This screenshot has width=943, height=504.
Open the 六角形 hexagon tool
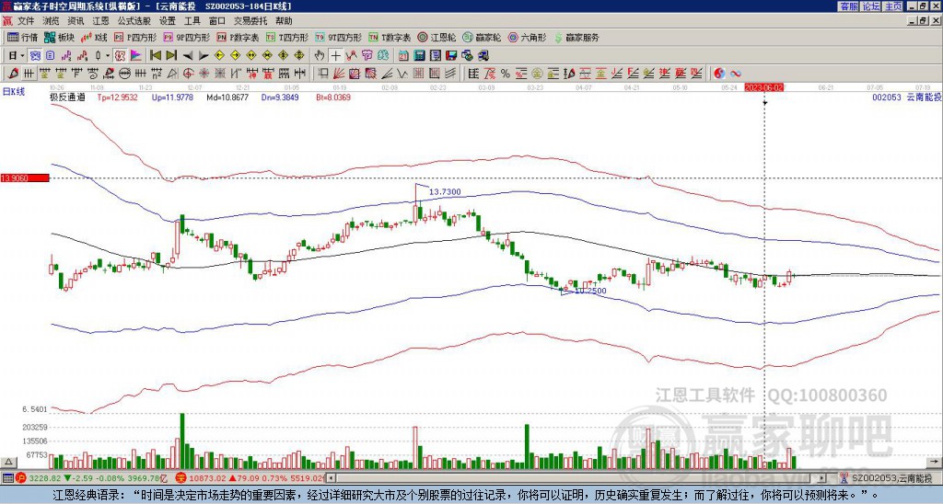[x=527, y=37]
